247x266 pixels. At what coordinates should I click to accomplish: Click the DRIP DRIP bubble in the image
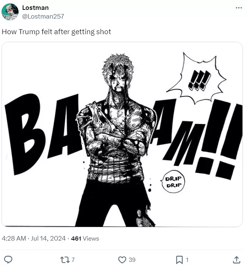(x=173, y=182)
